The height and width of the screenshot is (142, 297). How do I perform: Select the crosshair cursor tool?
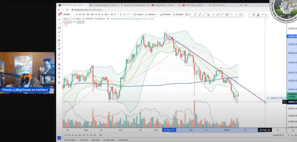[59, 19]
